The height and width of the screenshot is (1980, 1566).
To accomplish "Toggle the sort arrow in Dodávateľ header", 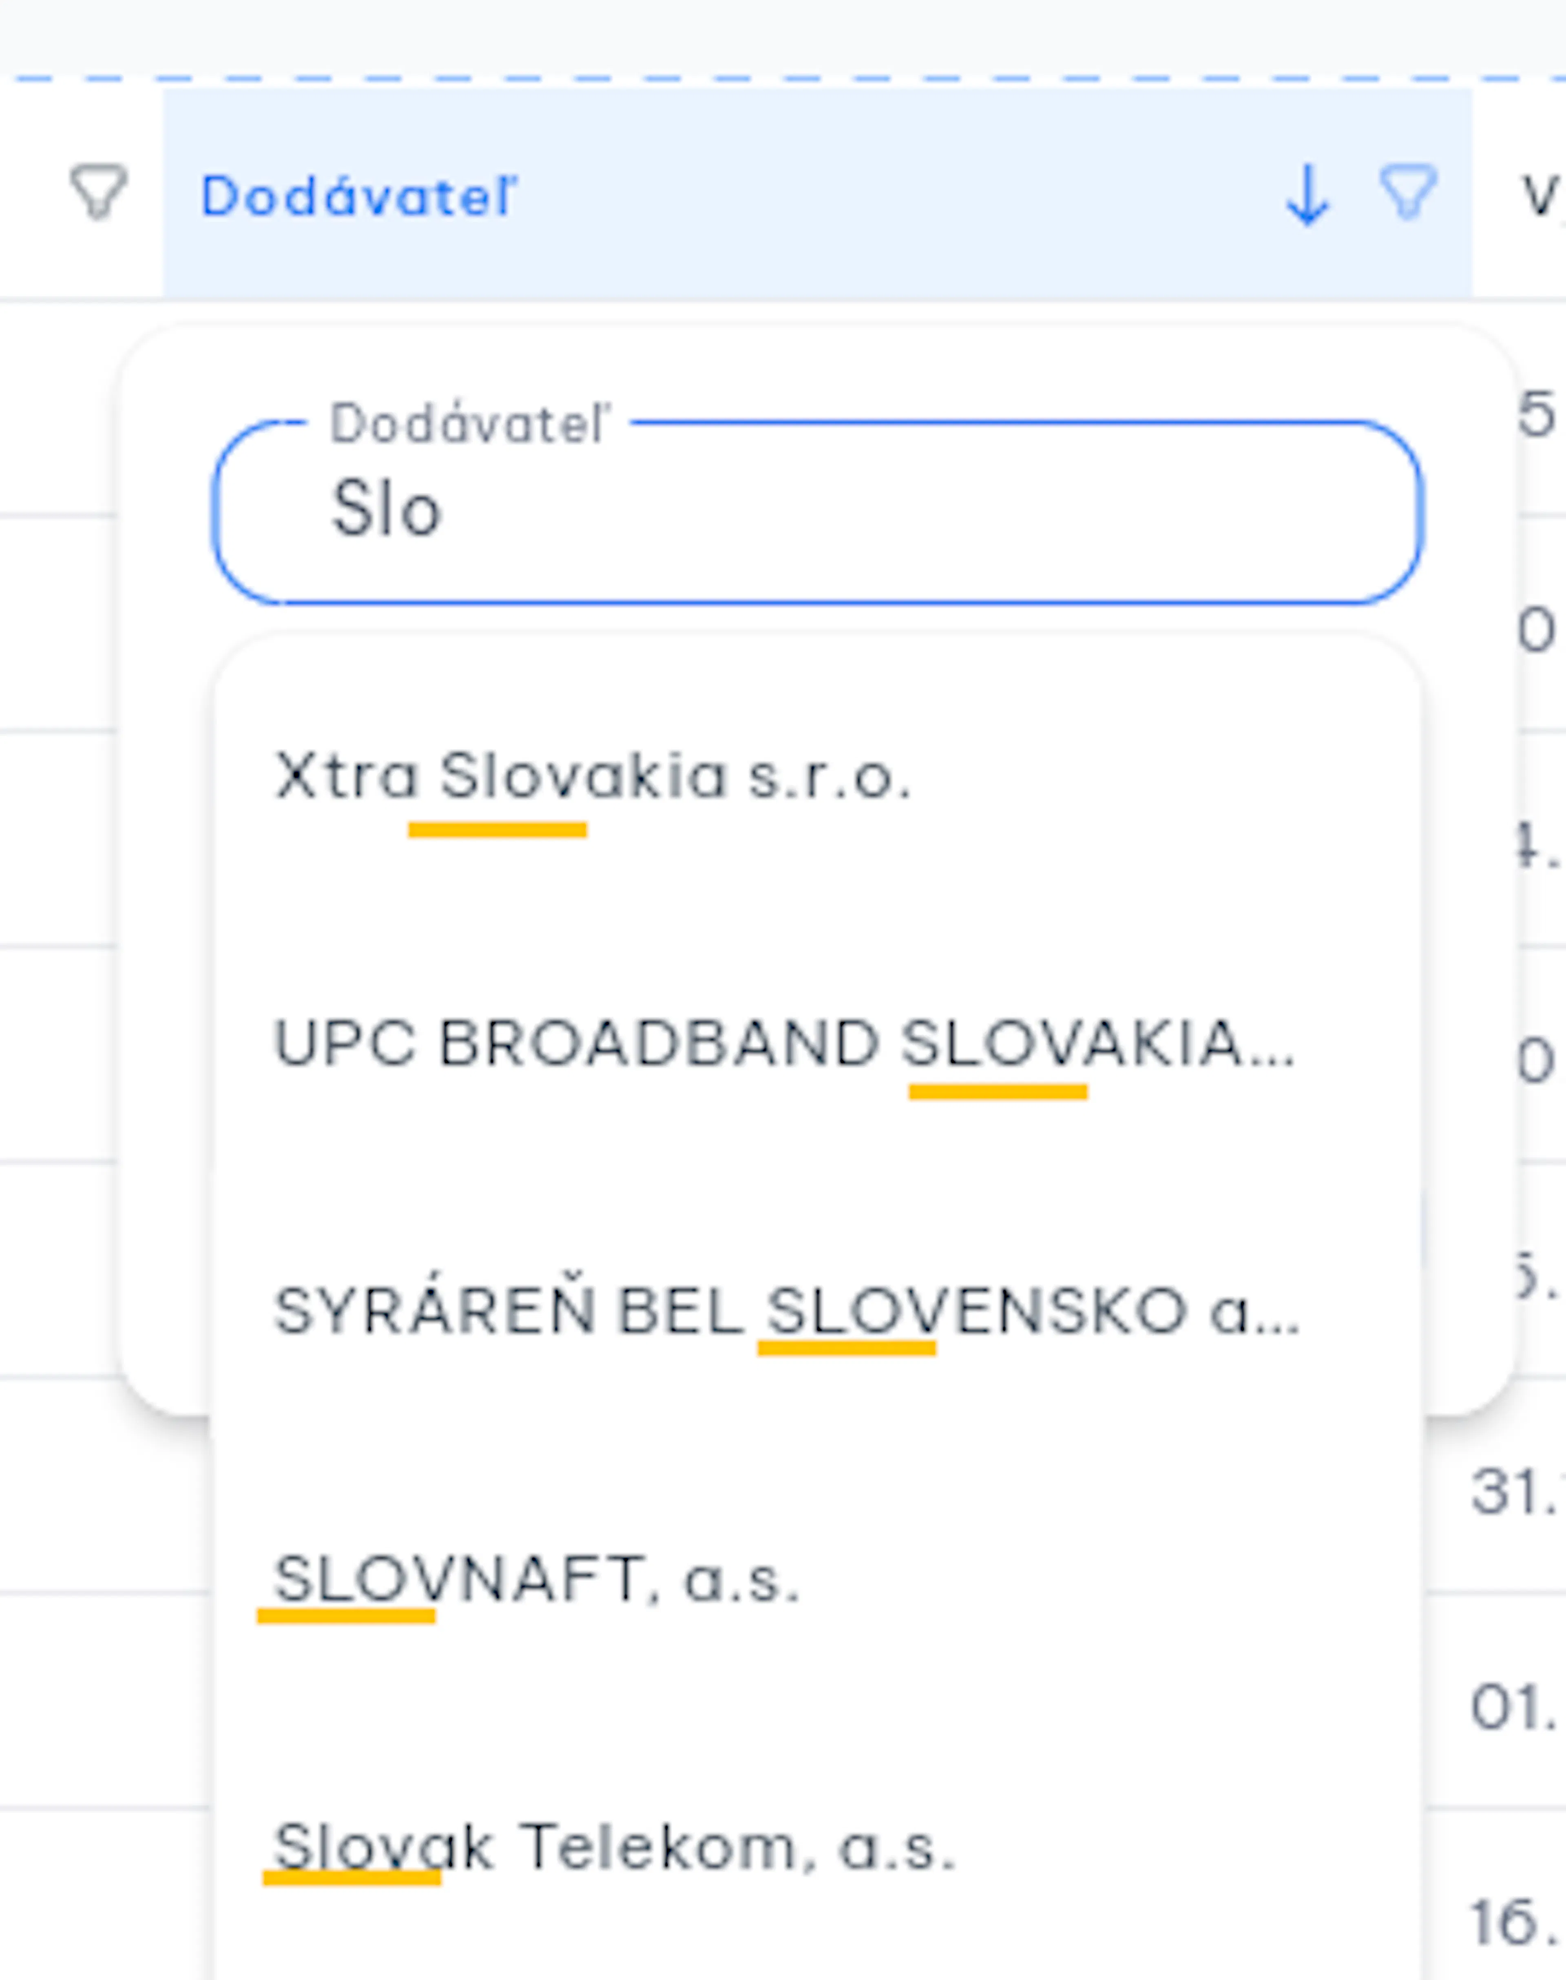I will [x=1307, y=195].
